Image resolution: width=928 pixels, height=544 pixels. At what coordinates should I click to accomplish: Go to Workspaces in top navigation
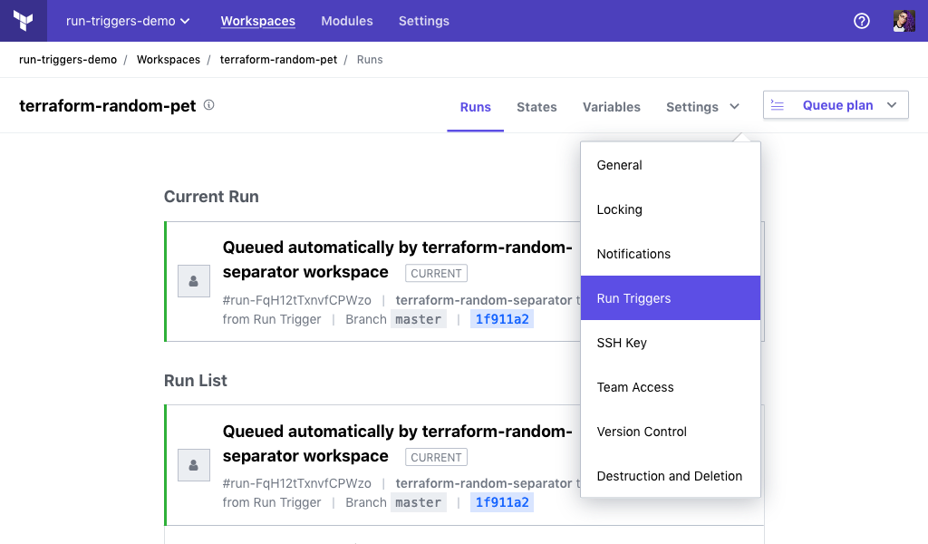(258, 21)
